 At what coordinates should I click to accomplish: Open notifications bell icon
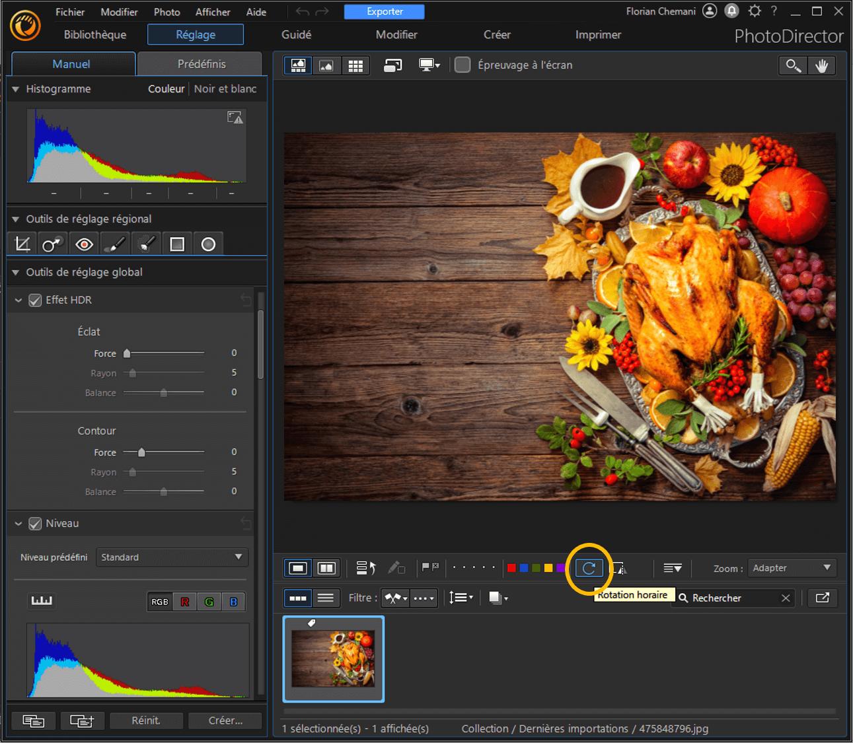tap(732, 11)
